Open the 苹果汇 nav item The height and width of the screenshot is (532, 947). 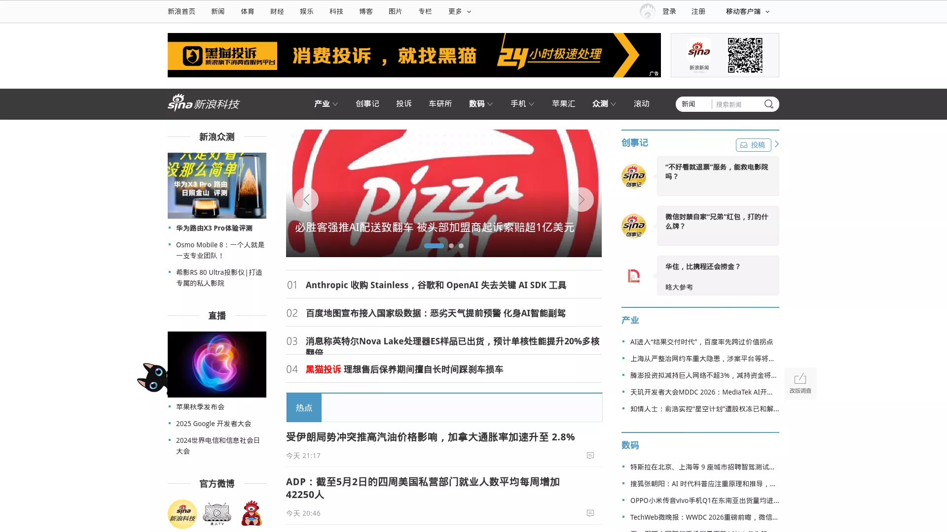tap(564, 104)
